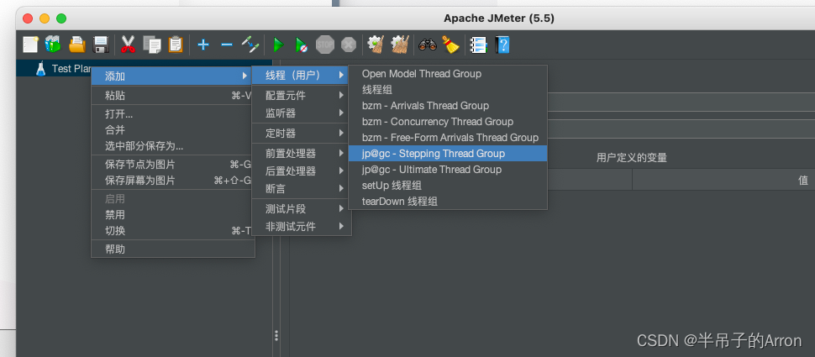Screen dimensions: 815x357
Task: Click the Save floppy disk icon
Action: 100,45
